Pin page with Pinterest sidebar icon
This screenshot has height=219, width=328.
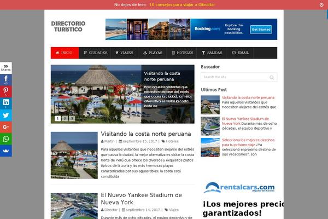[6, 91]
